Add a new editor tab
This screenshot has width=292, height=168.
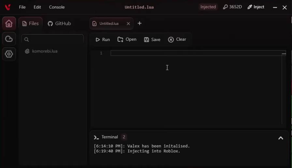[139, 23]
